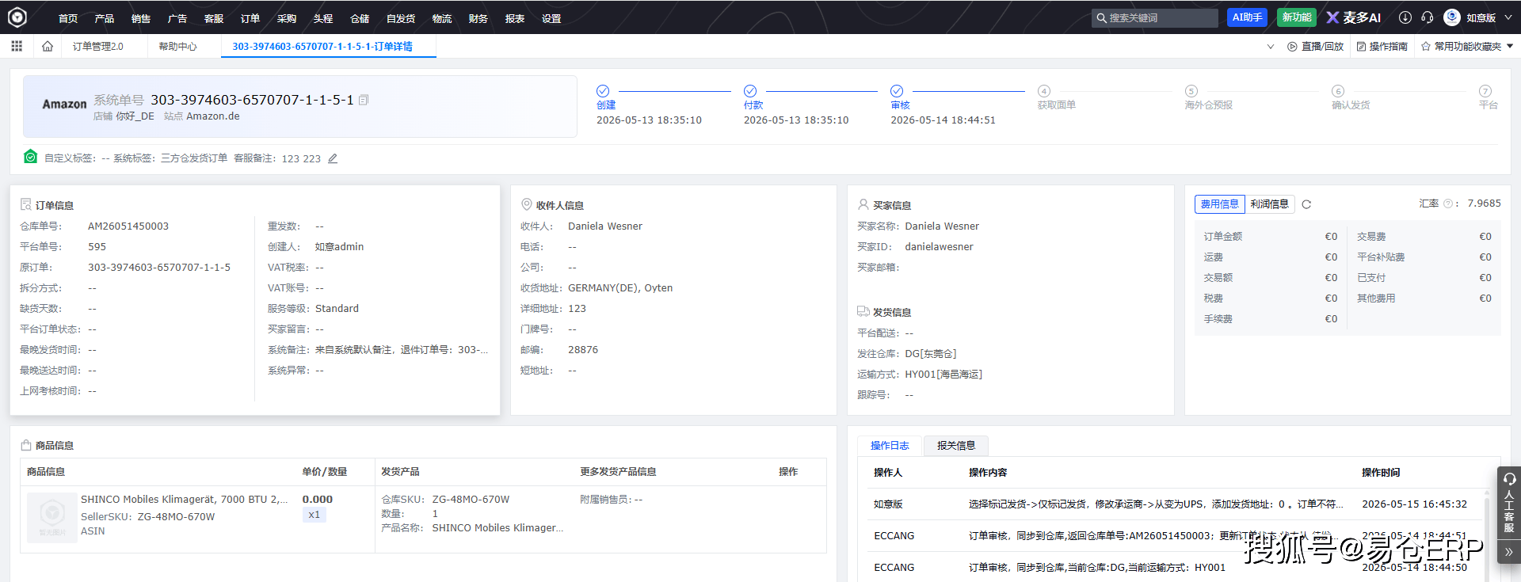This screenshot has height=582, width=1521.
Task: Click original order 303-3974603-6570707-1-1-5
Action: [159, 268]
